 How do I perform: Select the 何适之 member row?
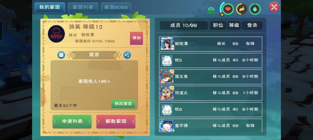[210, 93]
